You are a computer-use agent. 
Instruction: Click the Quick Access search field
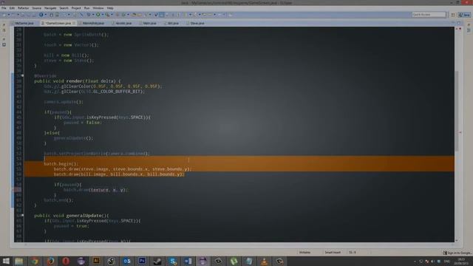click(x=429, y=15)
